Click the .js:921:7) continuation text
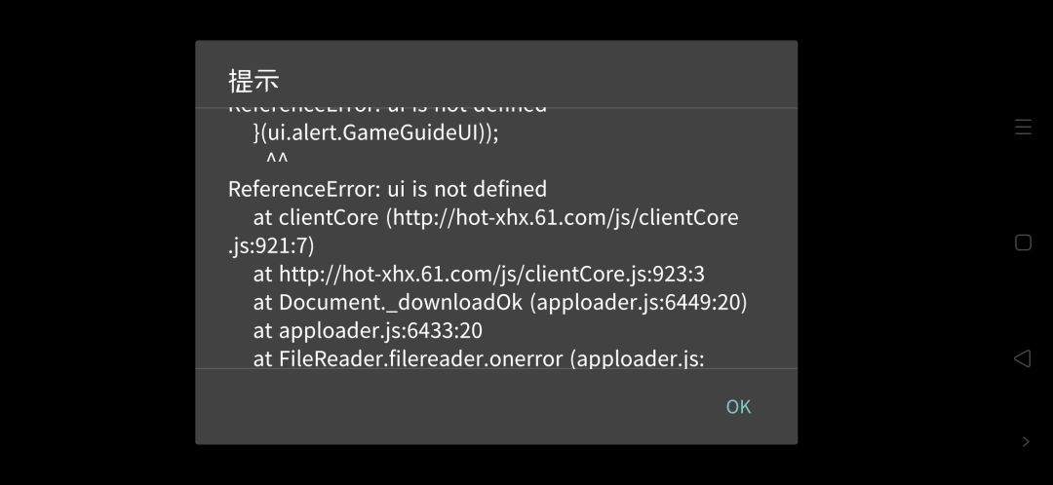Image resolution: width=1053 pixels, height=485 pixels. click(271, 246)
